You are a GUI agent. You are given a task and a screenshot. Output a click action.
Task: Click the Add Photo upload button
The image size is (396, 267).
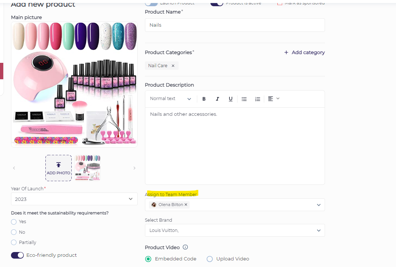(59, 168)
